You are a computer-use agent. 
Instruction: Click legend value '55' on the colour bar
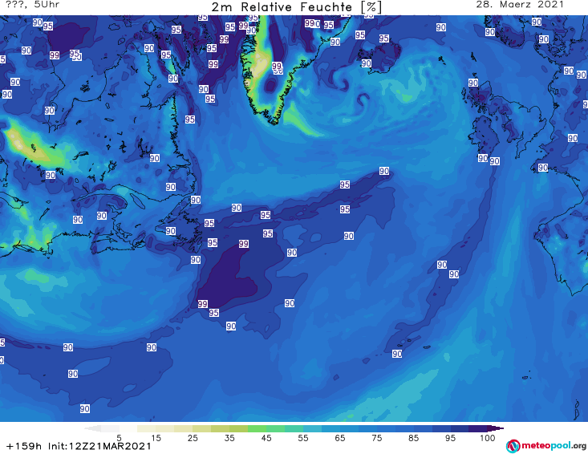[302, 438]
